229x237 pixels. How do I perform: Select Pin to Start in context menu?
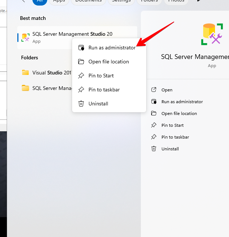click(x=109, y=76)
